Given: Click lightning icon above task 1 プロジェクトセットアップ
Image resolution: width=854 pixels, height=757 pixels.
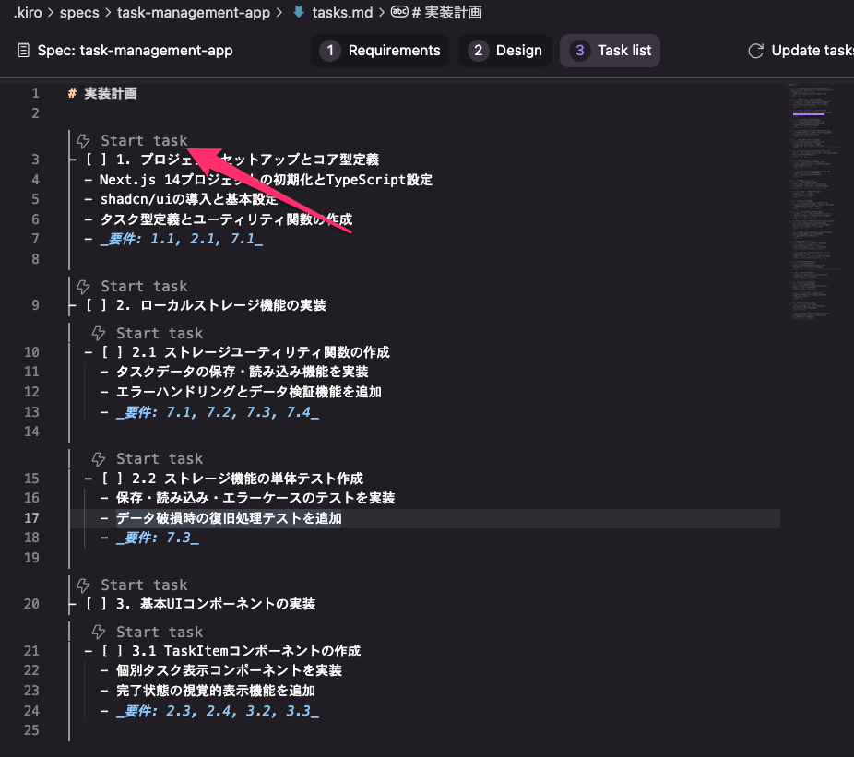Looking at the screenshot, I should [83, 141].
